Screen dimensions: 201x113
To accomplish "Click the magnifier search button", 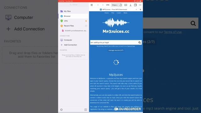I will tap(139, 43).
